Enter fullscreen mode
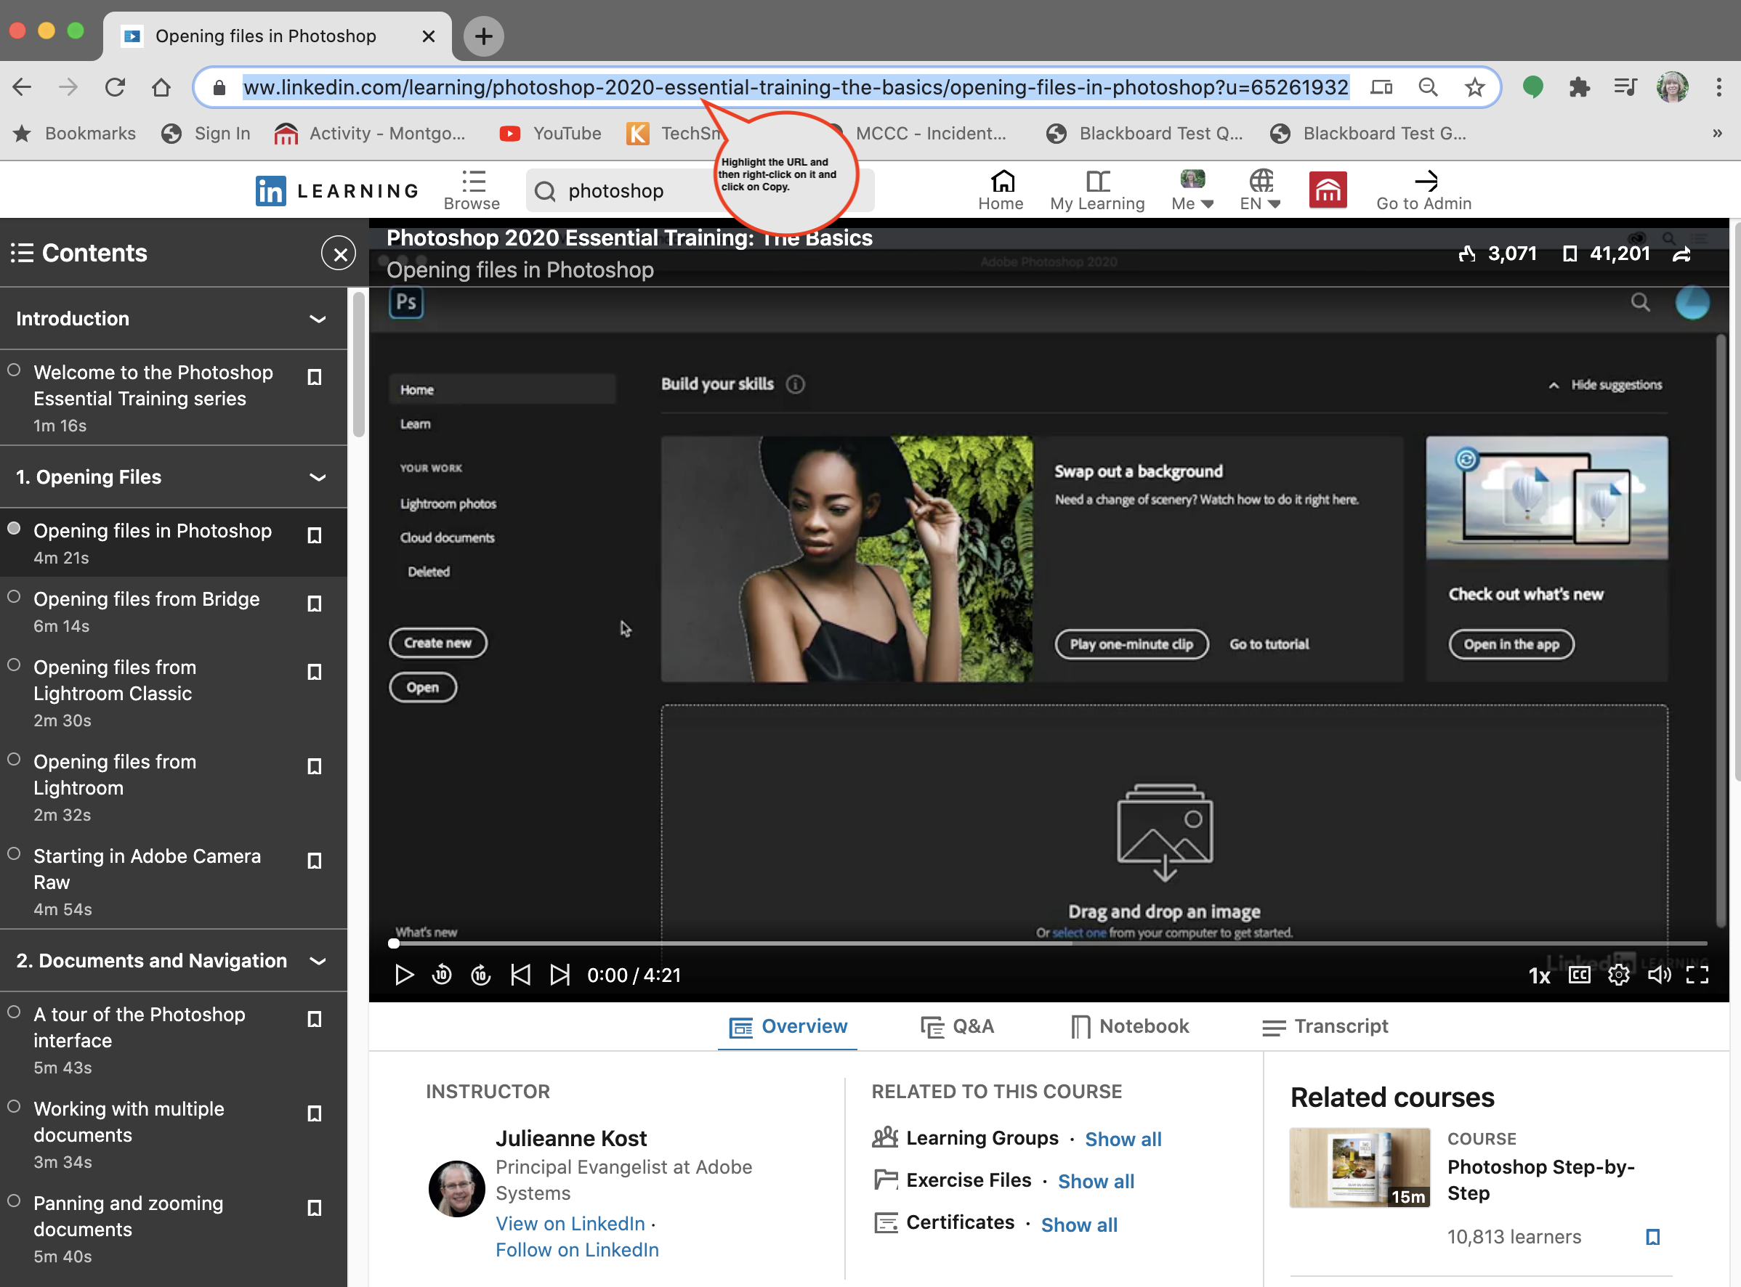 [x=1697, y=975]
